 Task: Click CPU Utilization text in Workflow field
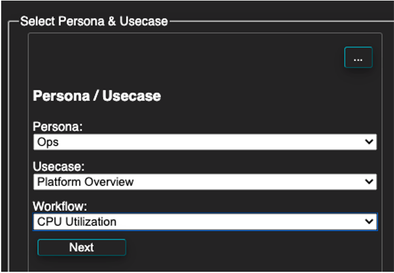pyautogui.click(x=77, y=222)
